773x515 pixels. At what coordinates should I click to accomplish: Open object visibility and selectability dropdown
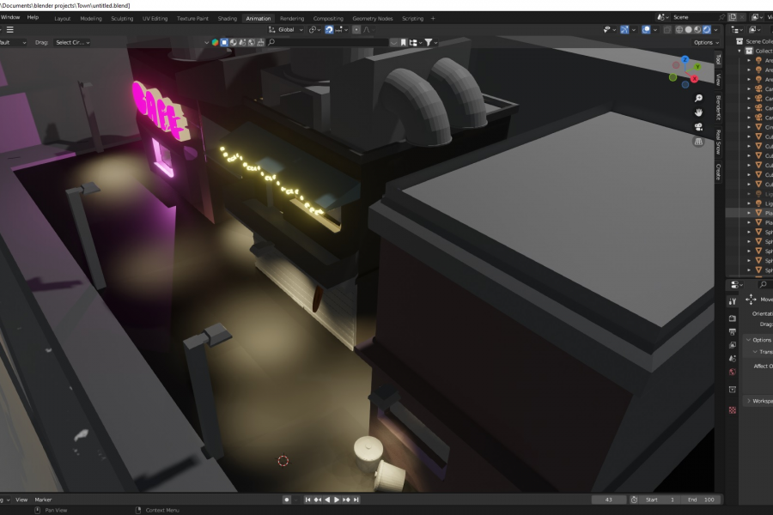coord(609,29)
